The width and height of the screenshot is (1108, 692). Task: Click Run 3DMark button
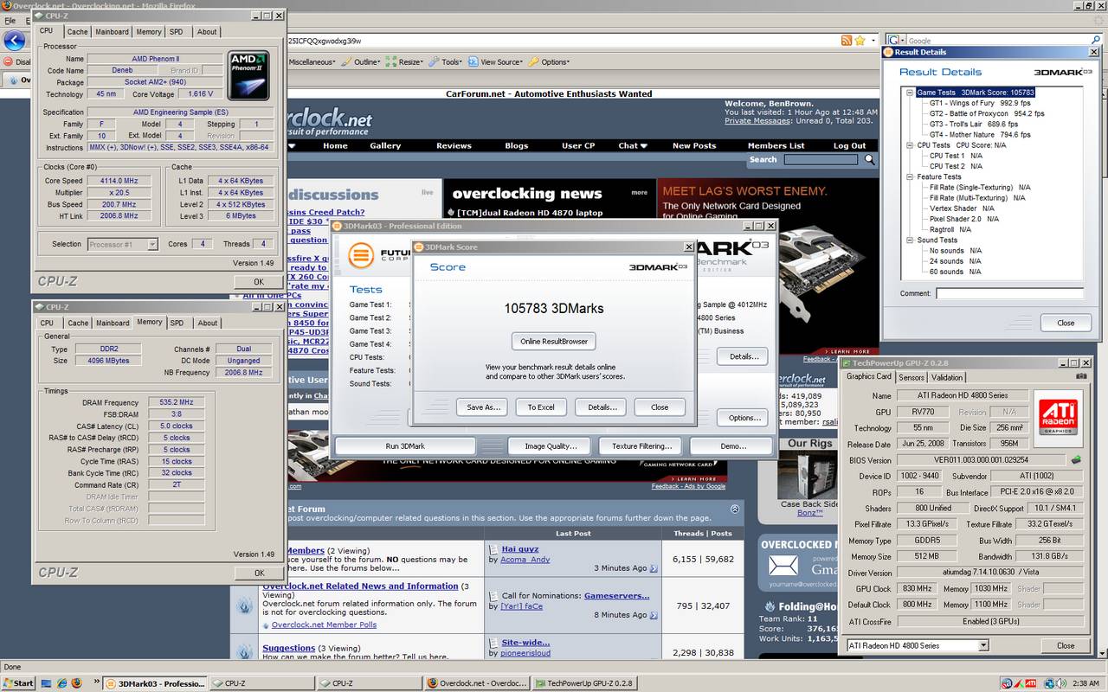pyautogui.click(x=405, y=446)
